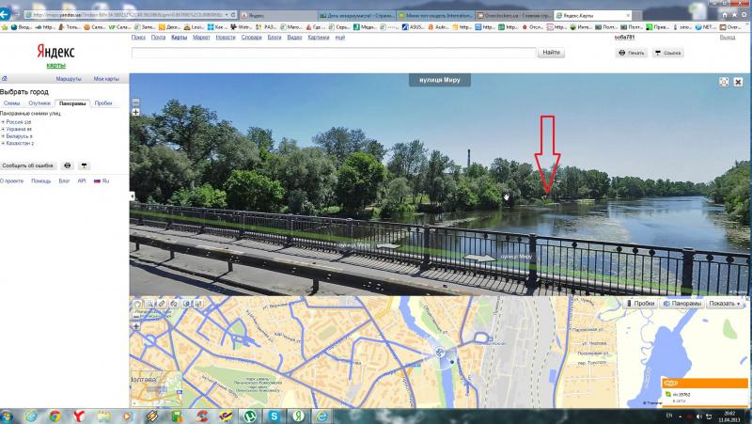Click the Ссылка link button
This screenshot has height=424, width=752.
point(666,54)
